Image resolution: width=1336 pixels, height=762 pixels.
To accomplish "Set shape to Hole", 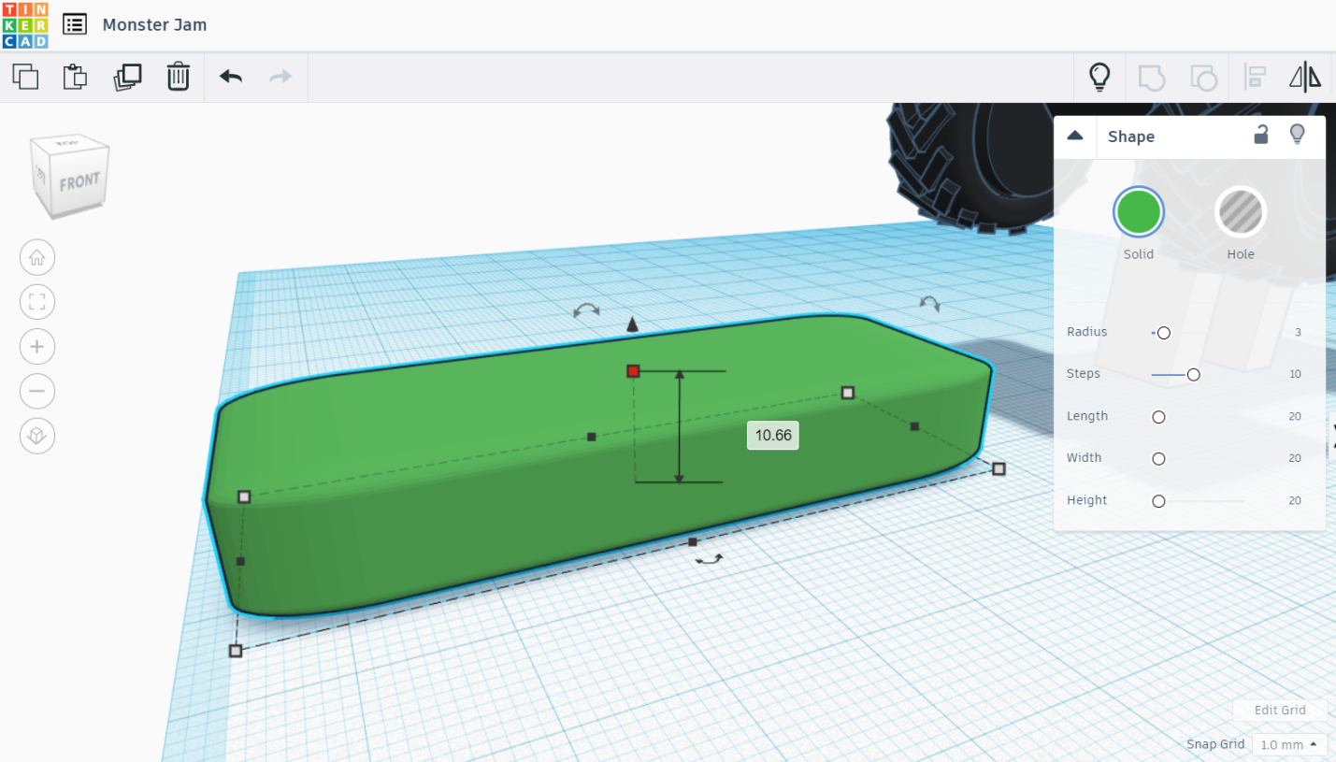I will click(1241, 212).
